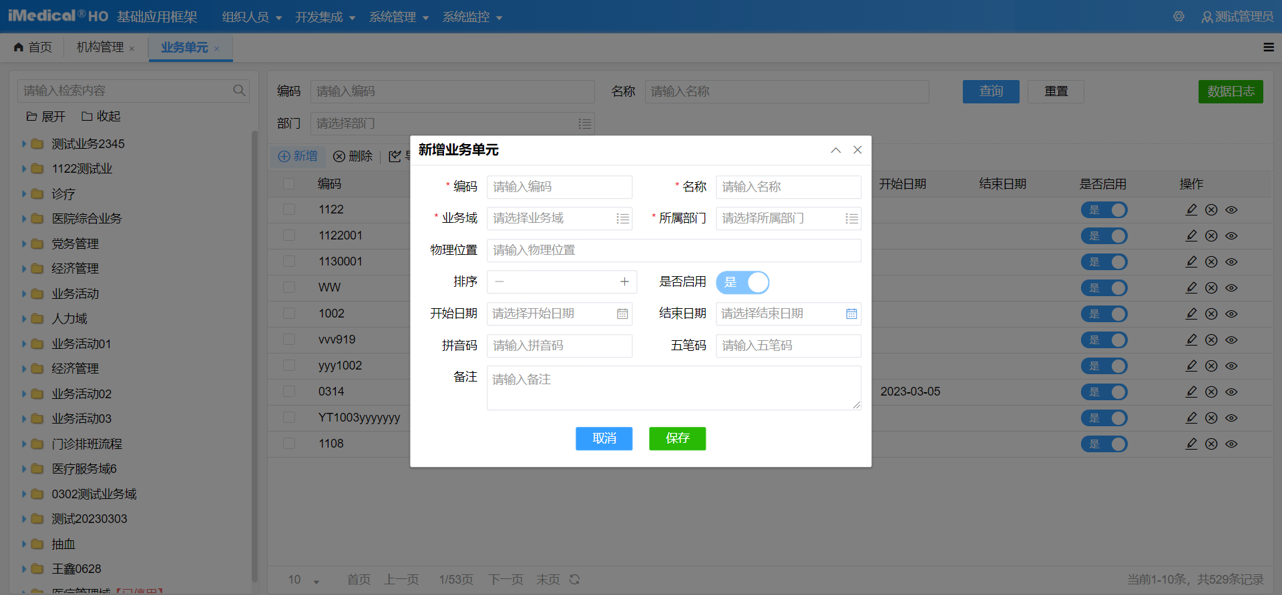Image resolution: width=1282 pixels, height=595 pixels.
Task: Open the start date calendar icon in dialog
Action: 622,314
